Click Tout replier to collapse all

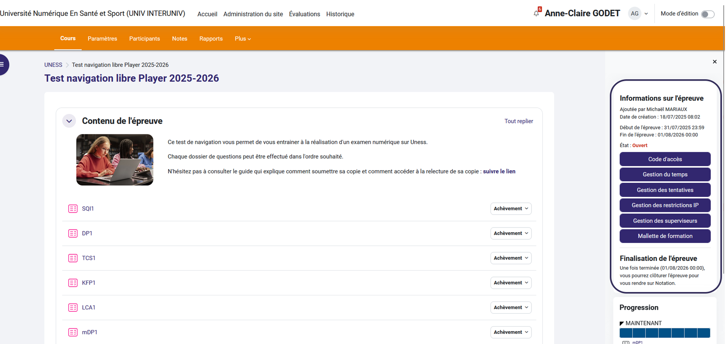[518, 121]
